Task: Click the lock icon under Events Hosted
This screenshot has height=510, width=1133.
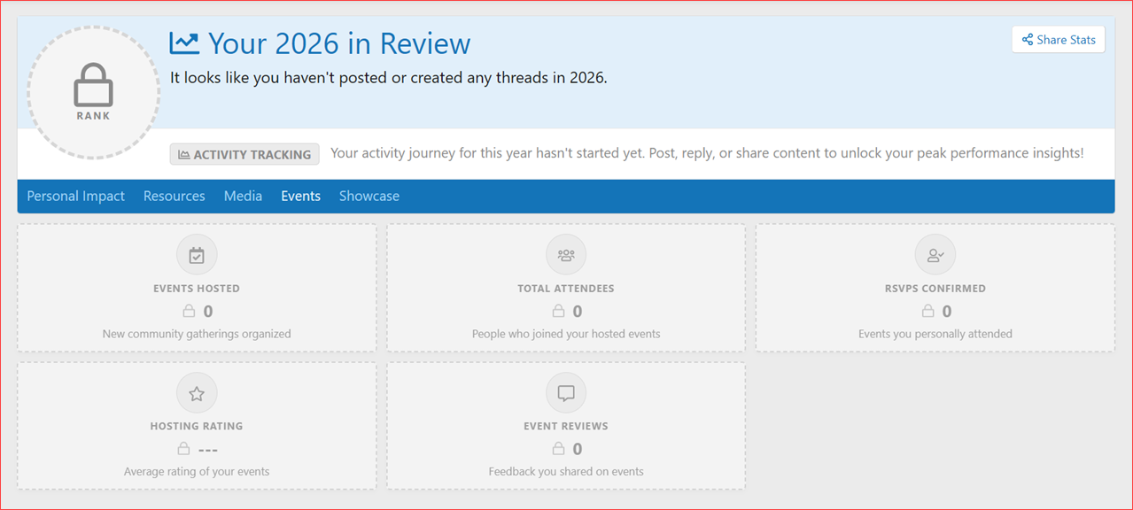Action: coord(188,311)
